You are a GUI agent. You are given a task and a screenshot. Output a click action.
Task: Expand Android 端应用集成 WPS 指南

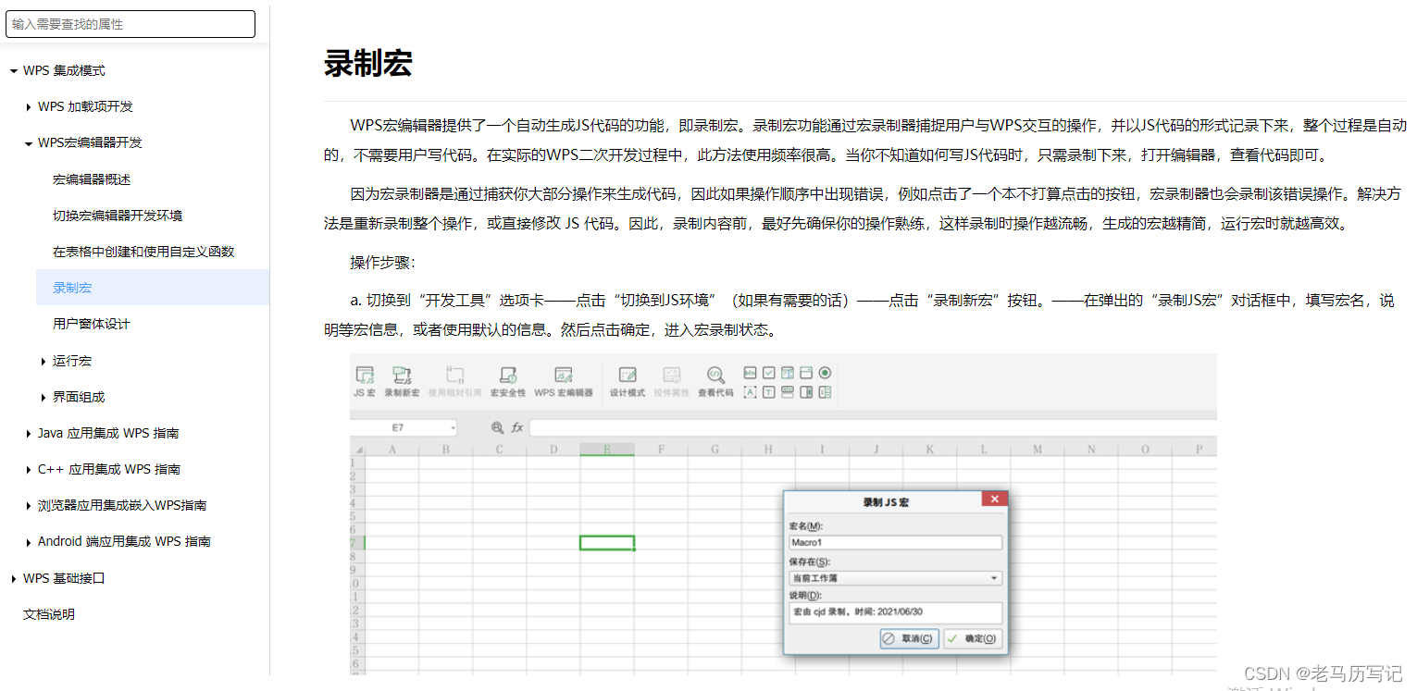[29, 542]
